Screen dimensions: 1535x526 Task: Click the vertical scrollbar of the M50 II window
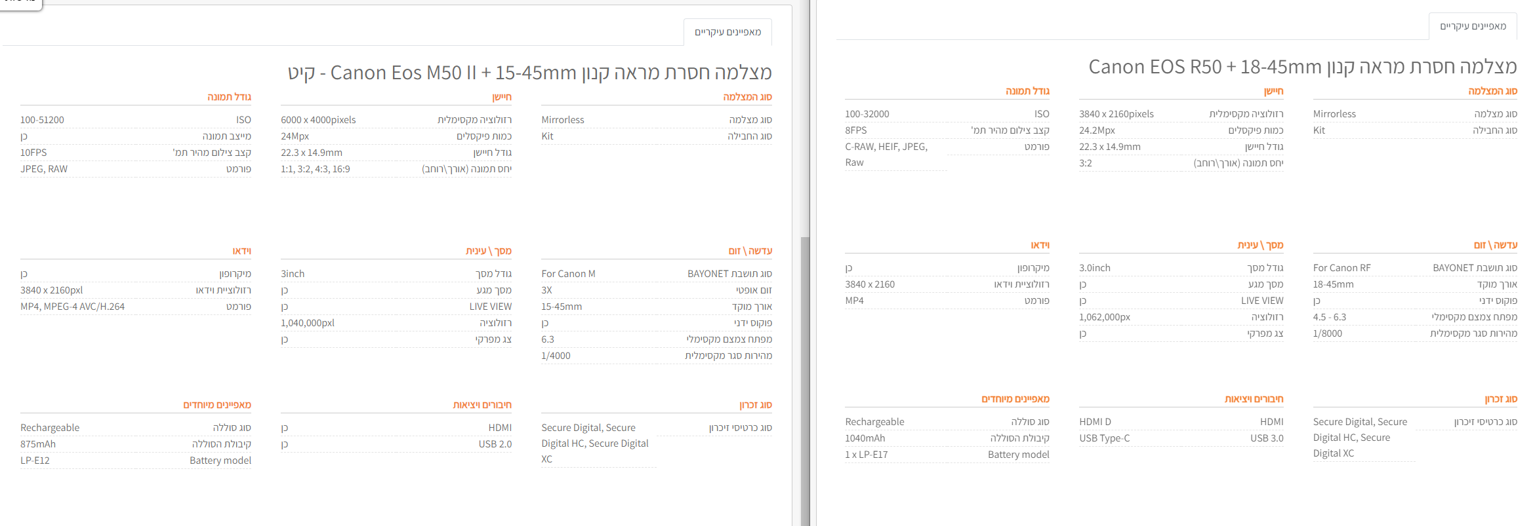click(x=805, y=380)
